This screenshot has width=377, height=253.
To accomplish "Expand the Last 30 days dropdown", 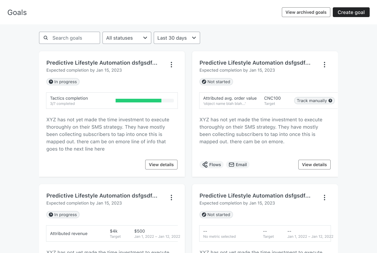I will coord(177,38).
